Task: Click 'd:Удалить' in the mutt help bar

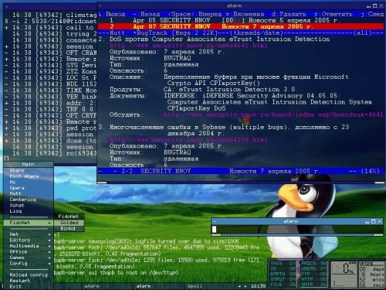Action: click(x=289, y=14)
